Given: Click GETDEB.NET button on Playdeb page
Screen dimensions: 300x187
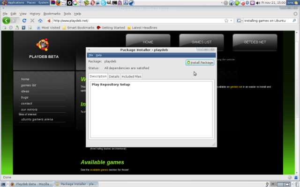Looking at the screenshot, I should (255, 42).
